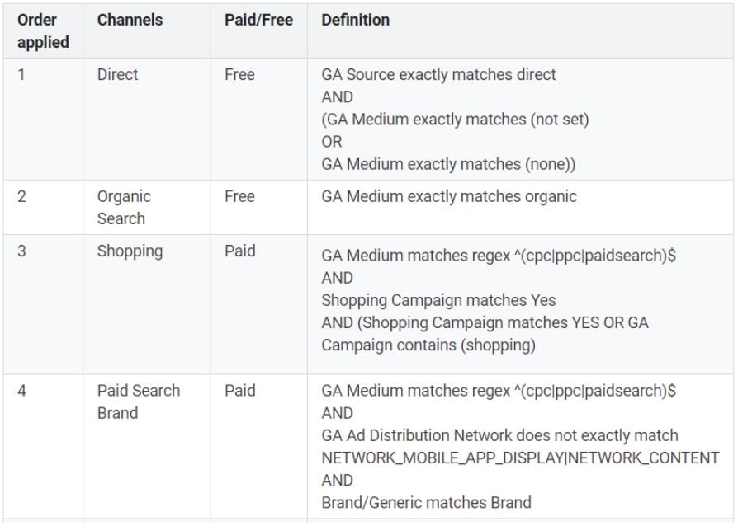Click GA Medium exactly matches organic text
The image size is (738, 526).
tap(449, 196)
